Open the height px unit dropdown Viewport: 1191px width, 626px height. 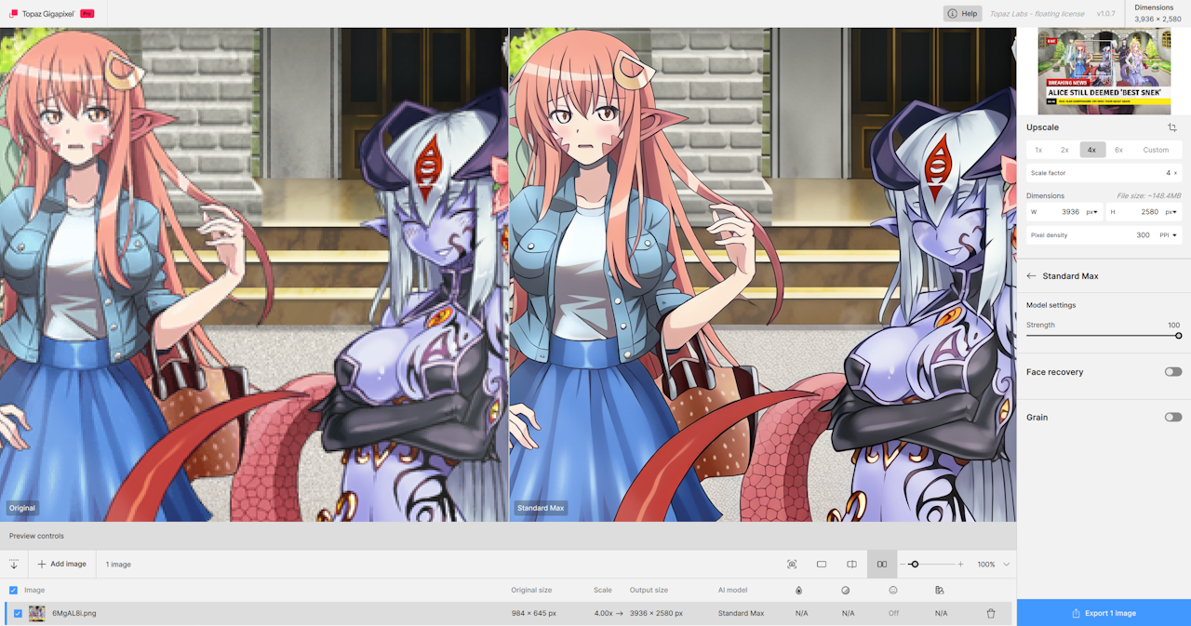tap(1171, 212)
